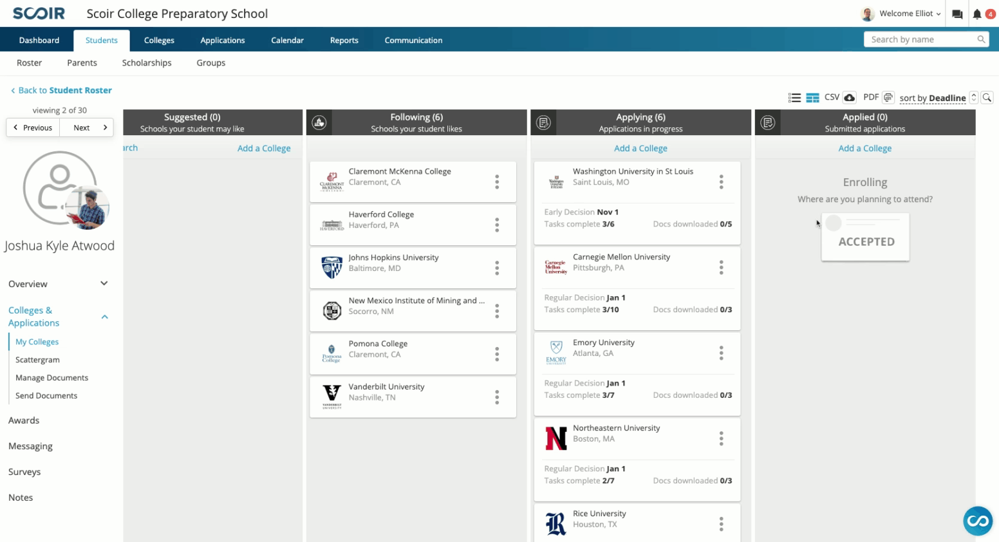
Task: Select the Roster sub-tab
Action: pos(30,62)
